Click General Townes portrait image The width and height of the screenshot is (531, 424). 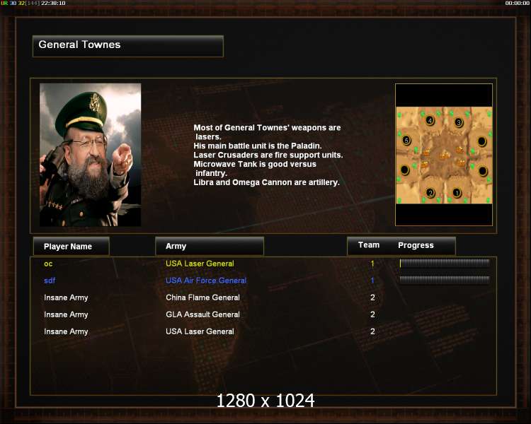[x=91, y=155]
